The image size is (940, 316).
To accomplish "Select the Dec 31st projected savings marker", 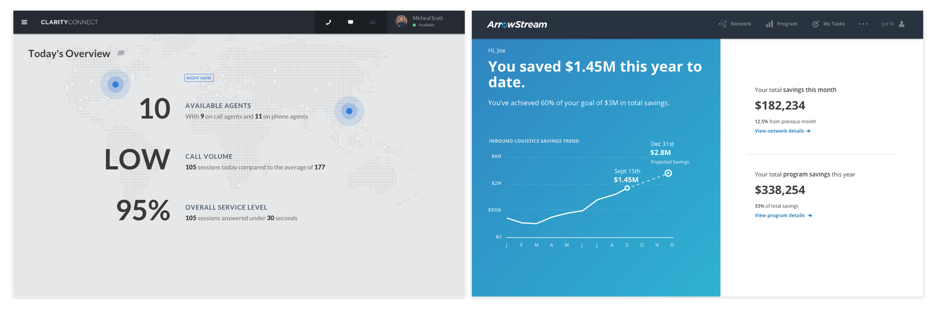I will point(668,173).
